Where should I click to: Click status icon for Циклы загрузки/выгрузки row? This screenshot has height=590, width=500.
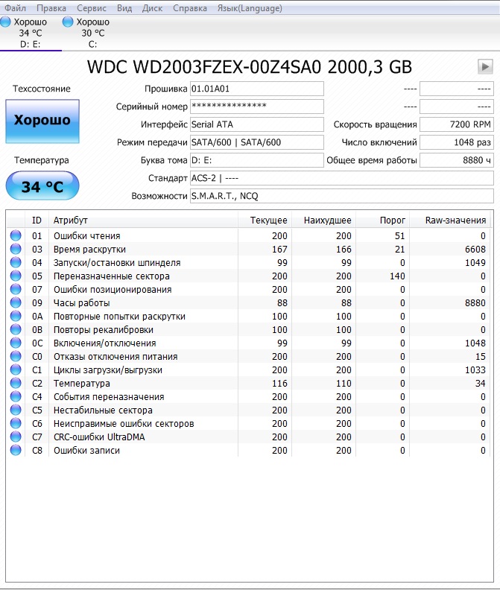point(16,369)
